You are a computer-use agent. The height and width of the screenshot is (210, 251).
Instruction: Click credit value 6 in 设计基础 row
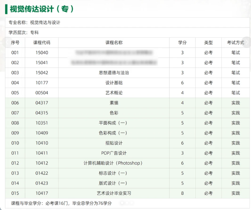(182, 83)
